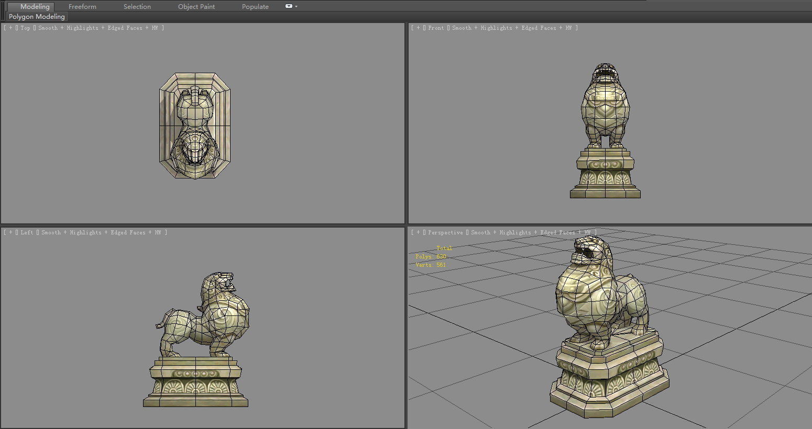Open the Front viewport shading label menu

click(x=512, y=28)
